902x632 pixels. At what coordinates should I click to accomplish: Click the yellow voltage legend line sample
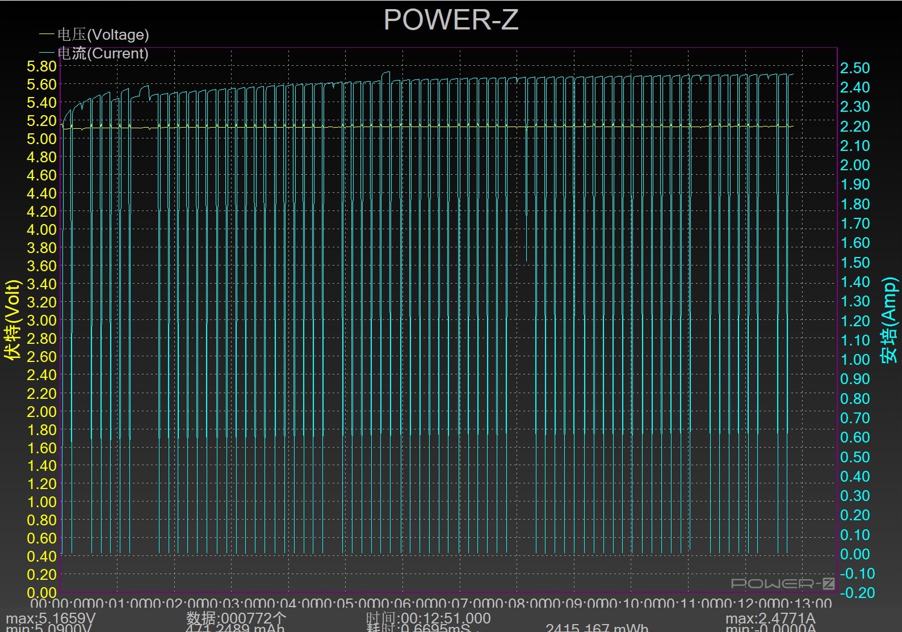coord(47,35)
